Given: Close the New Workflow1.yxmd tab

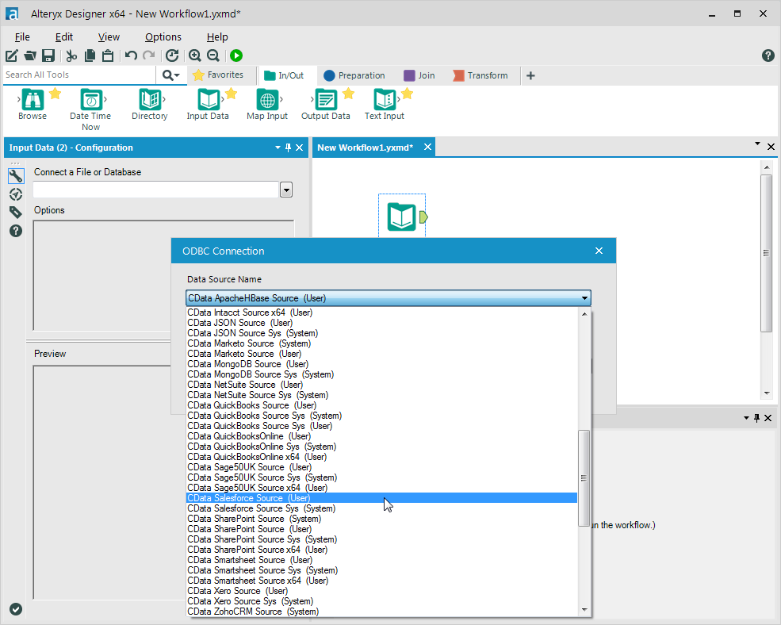Looking at the screenshot, I should point(427,147).
